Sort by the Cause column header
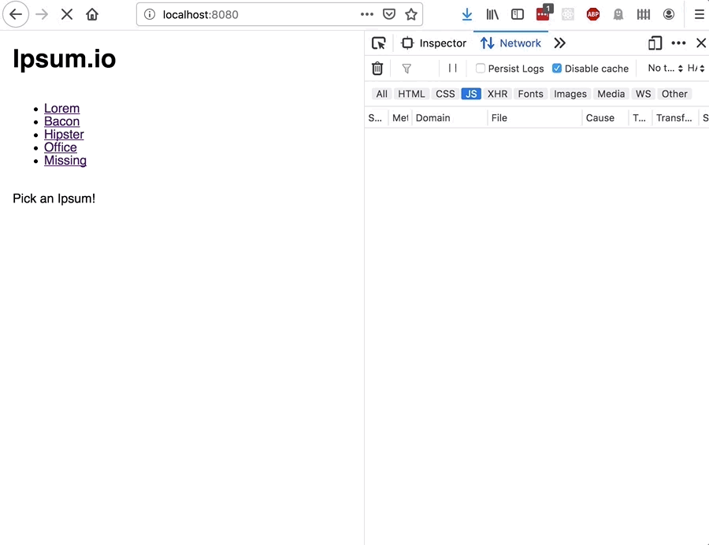 605,118
